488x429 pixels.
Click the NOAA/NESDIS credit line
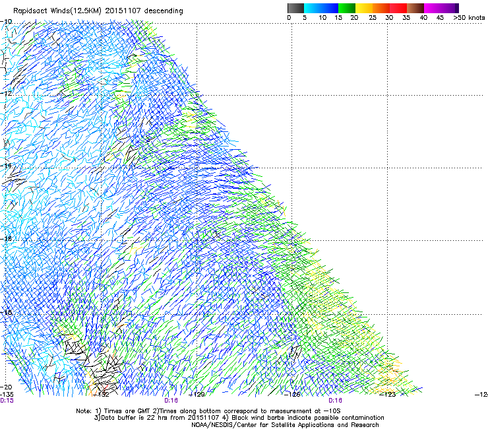pos(285,425)
